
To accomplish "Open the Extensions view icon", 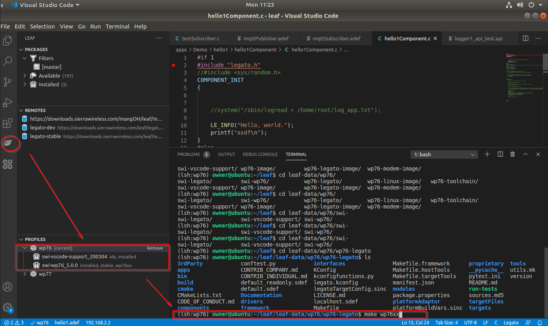I will coord(8,123).
